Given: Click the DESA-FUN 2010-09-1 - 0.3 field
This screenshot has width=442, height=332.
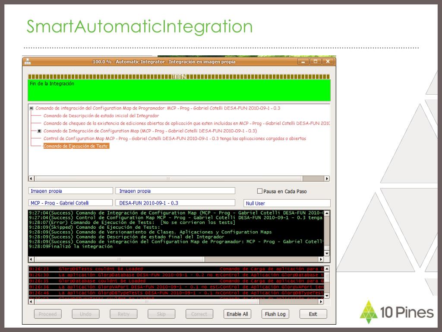Looking at the screenshot, I should [175, 203].
